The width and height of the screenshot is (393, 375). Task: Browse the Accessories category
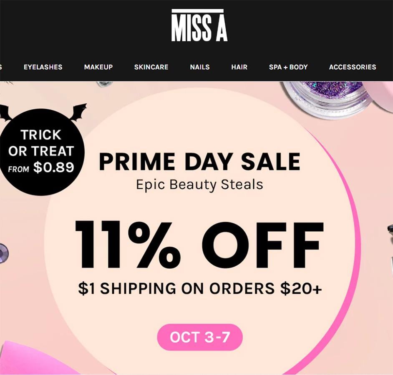coord(353,67)
